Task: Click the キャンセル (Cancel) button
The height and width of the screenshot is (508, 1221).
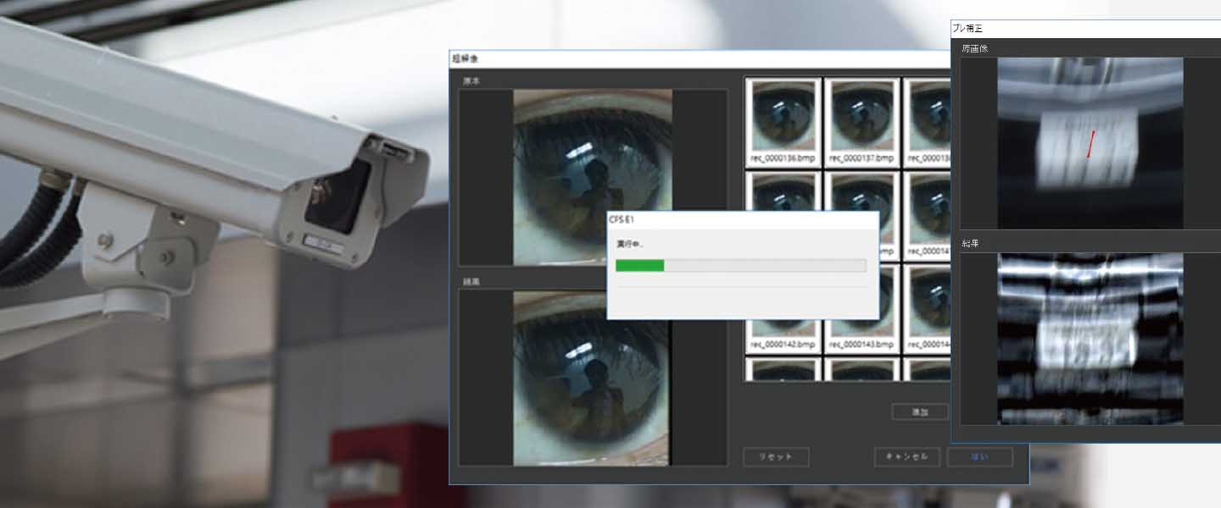Action: [x=906, y=457]
